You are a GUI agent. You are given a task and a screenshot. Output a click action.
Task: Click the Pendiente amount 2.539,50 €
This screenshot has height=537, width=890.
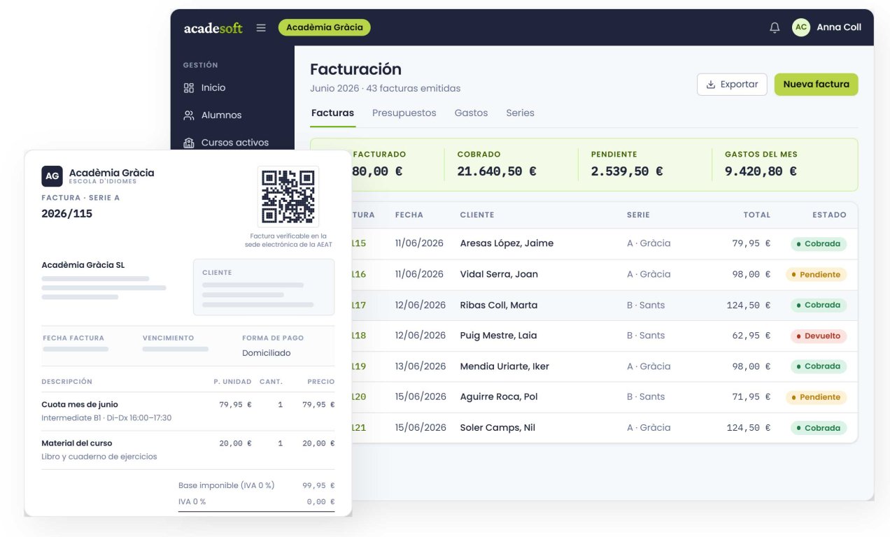click(627, 171)
